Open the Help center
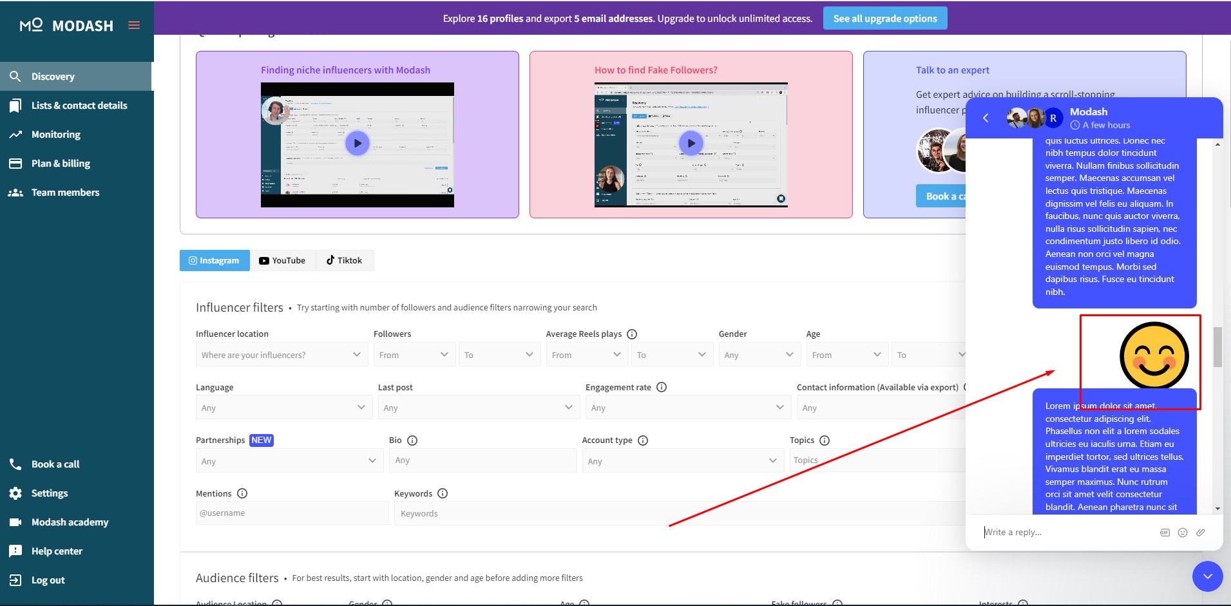1231x606 pixels. [76, 551]
